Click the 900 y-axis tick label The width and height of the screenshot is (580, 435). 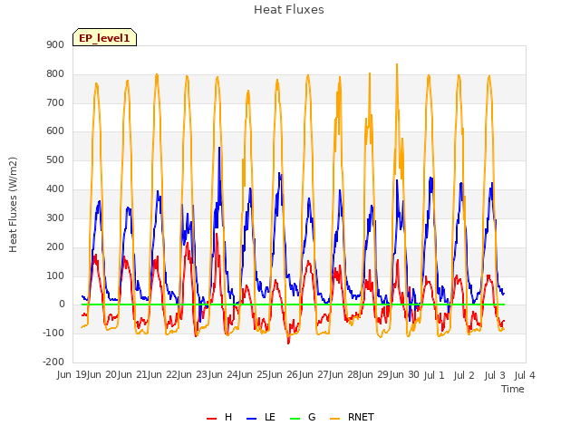point(55,44)
